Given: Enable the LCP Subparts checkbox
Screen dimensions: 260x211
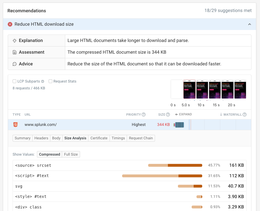Looking at the screenshot, I should [14, 81].
